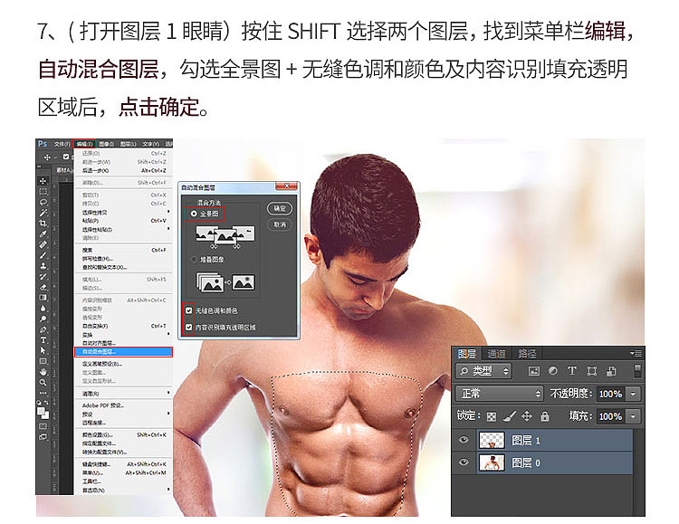This screenshot has height=524, width=679.
Task: Toggle auto-select checkbox in options bar
Action: (x=66, y=157)
